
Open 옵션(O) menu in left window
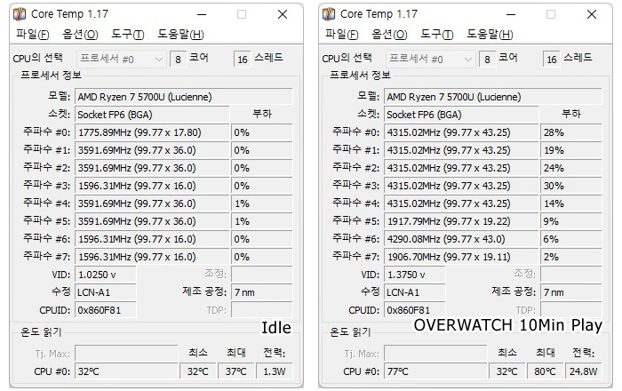click(x=80, y=35)
